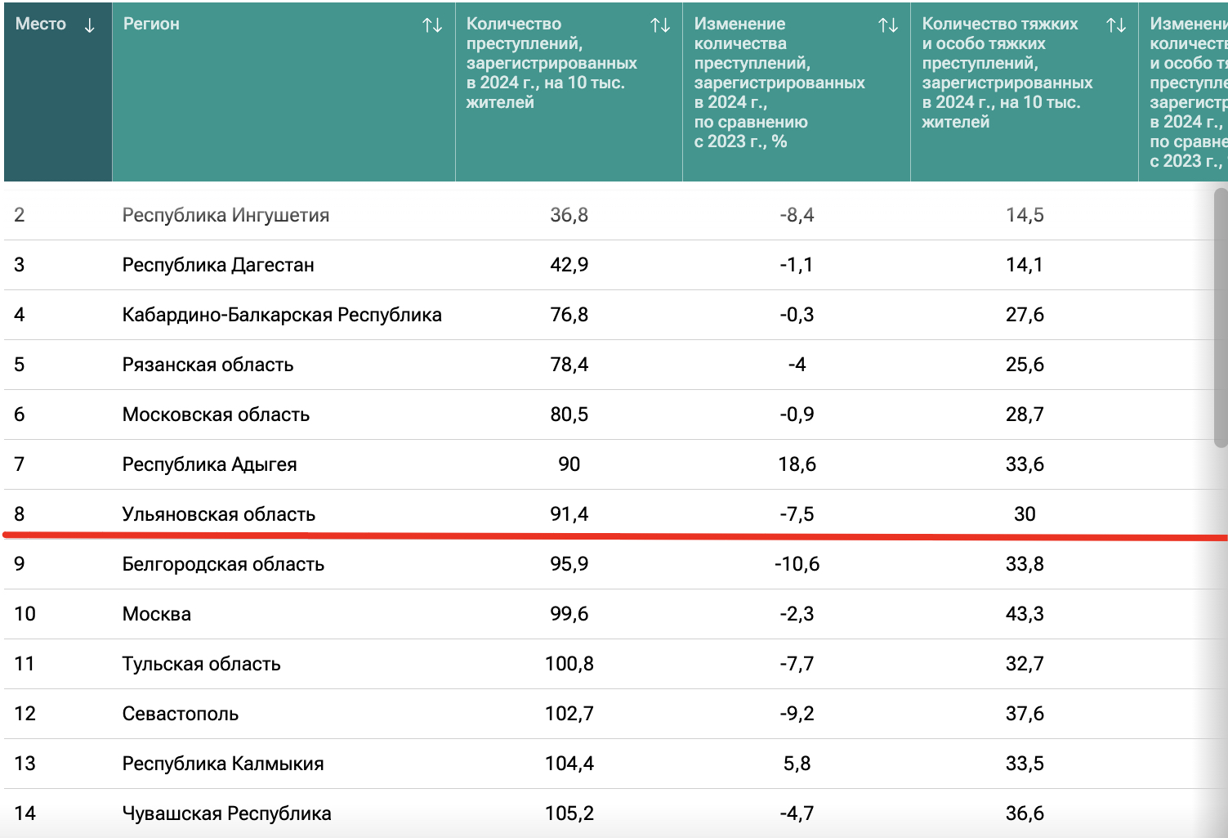Select Чувашская Республика at table bottom
This screenshot has width=1228, height=838.
(x=226, y=813)
